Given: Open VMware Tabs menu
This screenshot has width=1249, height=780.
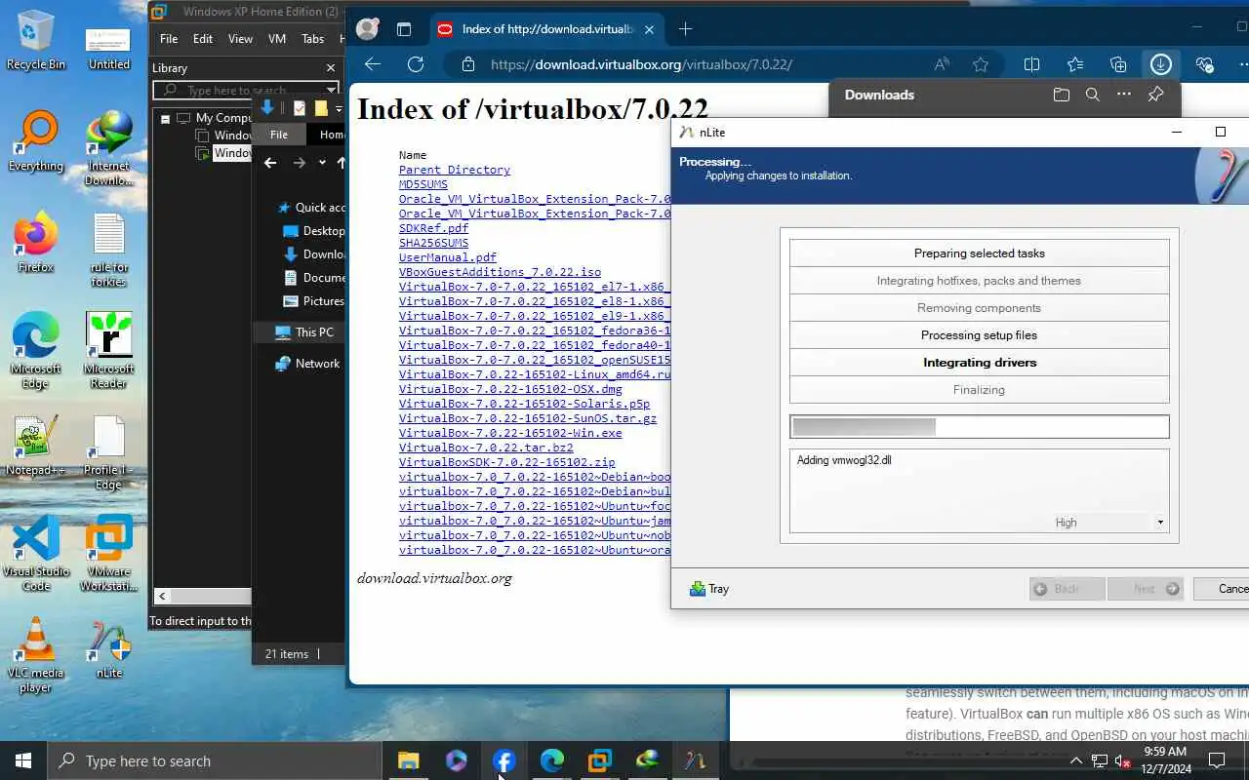Looking at the screenshot, I should [x=313, y=39].
